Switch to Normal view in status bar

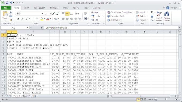coord(138,99)
